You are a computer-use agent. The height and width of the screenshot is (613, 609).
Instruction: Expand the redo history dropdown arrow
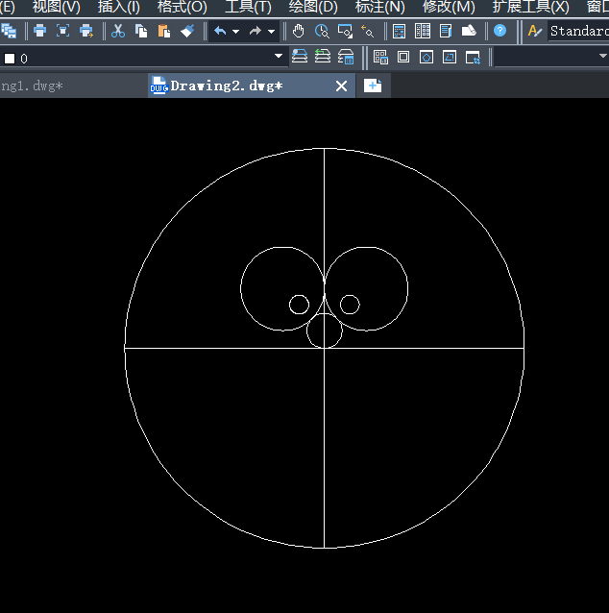click(x=271, y=32)
